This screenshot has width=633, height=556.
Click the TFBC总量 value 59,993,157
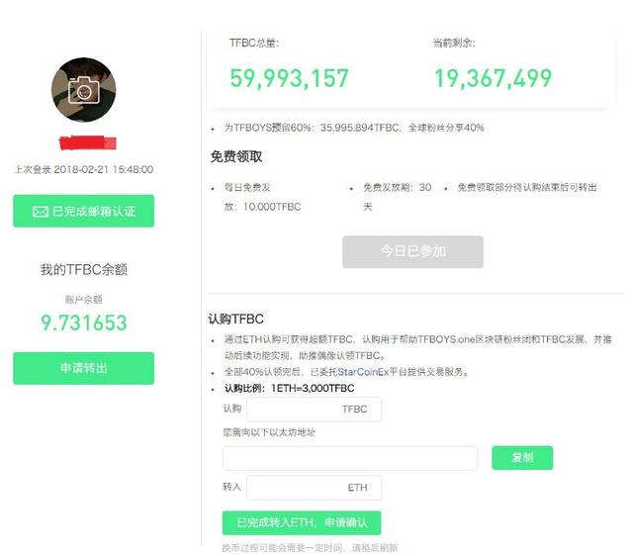[289, 78]
